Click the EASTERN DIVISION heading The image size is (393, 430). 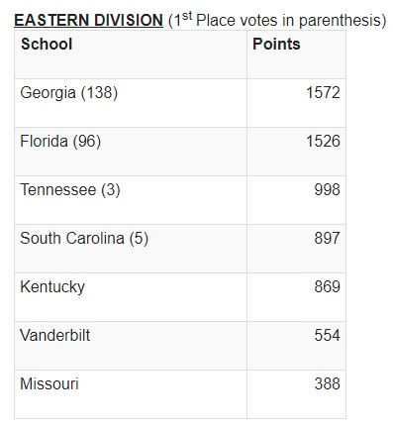pyautogui.click(x=88, y=20)
